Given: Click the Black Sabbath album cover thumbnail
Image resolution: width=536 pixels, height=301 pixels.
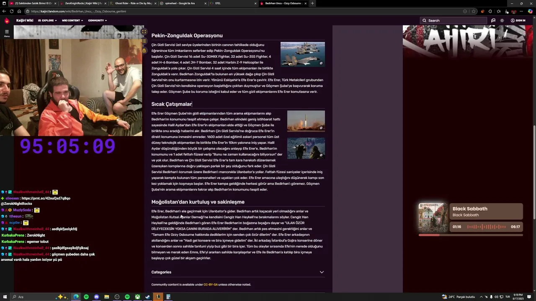Looking at the screenshot, I should [433, 217].
